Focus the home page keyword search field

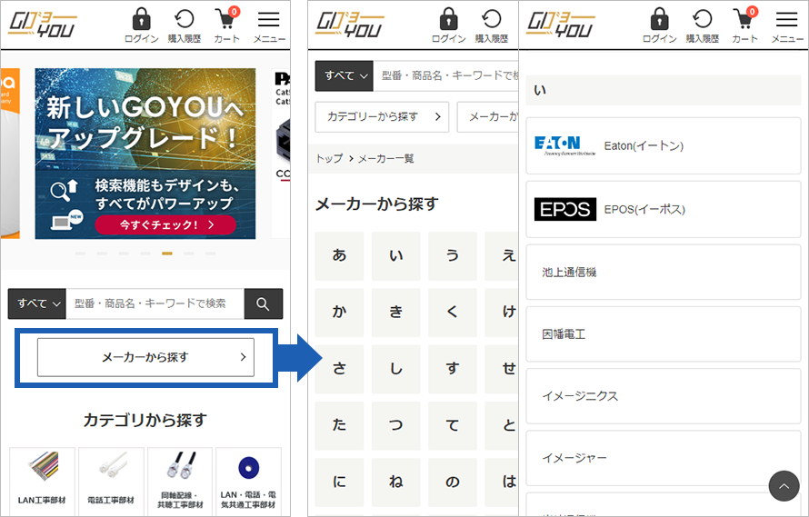click(155, 303)
